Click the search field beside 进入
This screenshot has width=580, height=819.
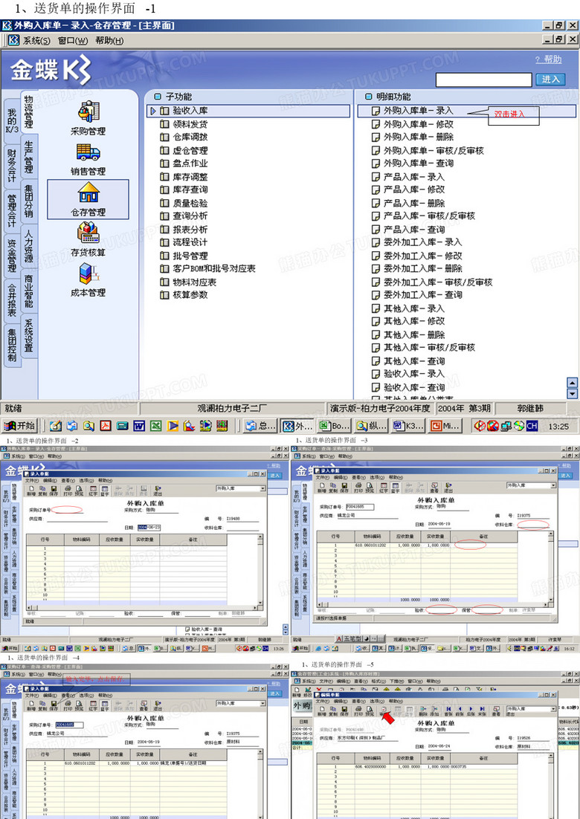(x=484, y=80)
